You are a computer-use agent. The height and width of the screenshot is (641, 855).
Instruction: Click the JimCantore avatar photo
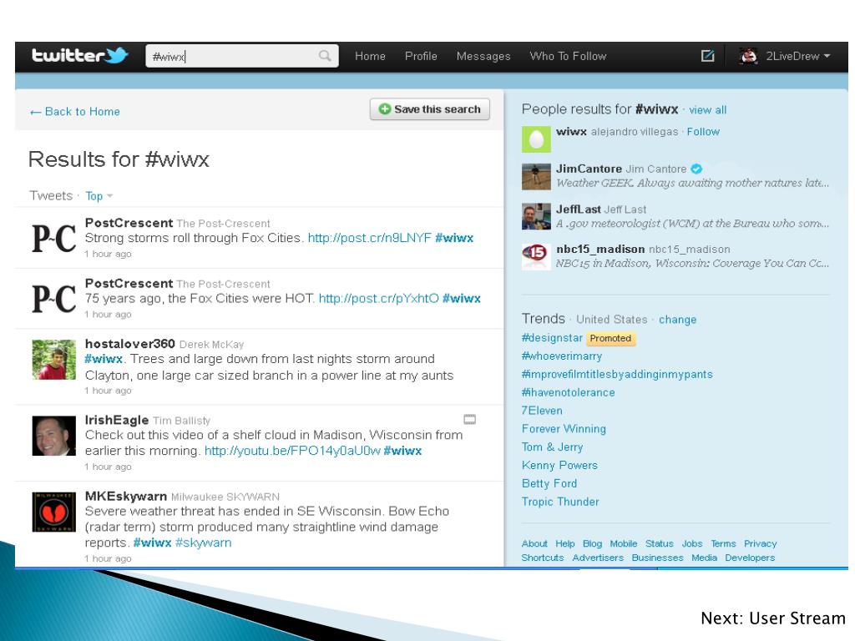point(536,177)
